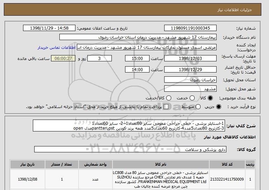
Task: Click the کد کالا column header
Action: coord(227,164)
